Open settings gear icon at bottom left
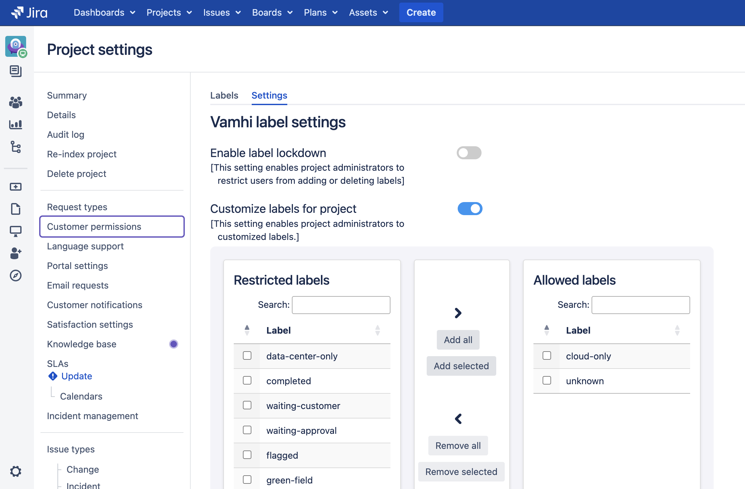745x489 pixels. click(16, 471)
